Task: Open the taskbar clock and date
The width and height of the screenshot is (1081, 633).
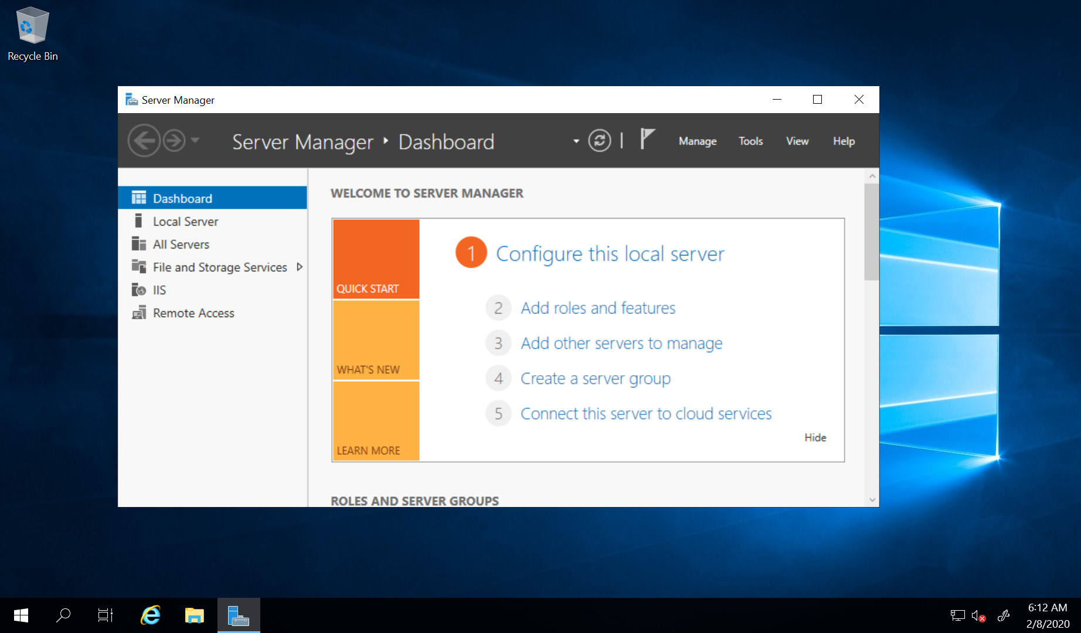Action: click(1048, 615)
